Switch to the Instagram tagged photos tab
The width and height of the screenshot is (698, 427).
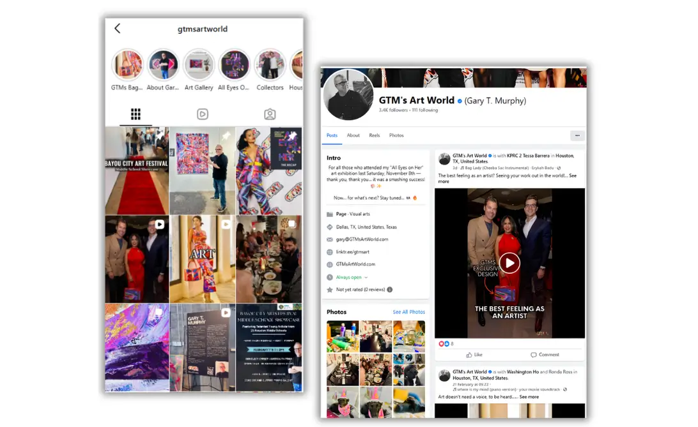coord(270,114)
